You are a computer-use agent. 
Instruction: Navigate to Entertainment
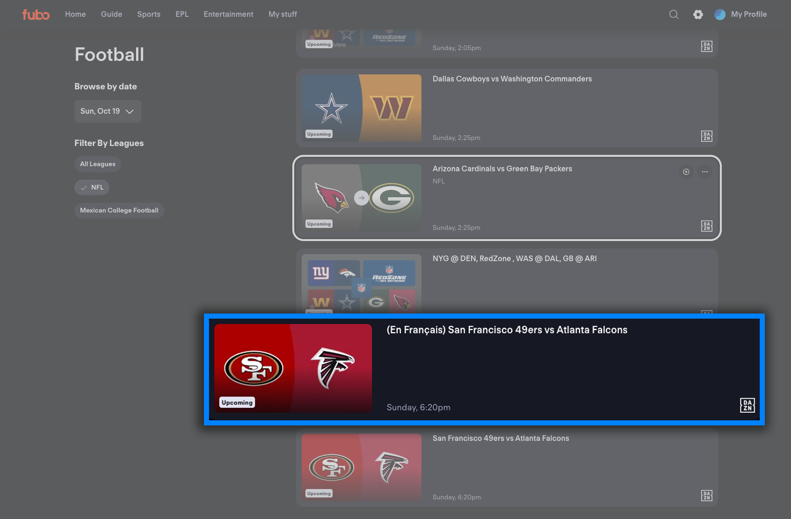coord(228,15)
